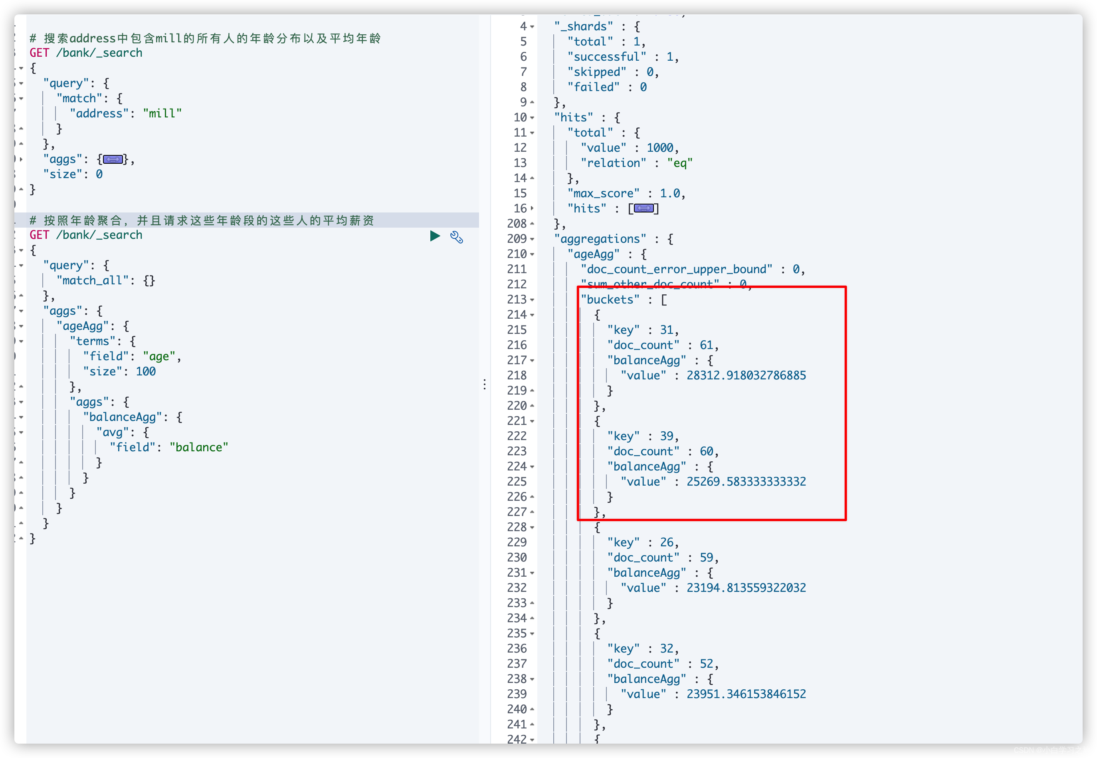1097x758 pixels.
Task: Collapse the bucket object at line 221
Action: pyautogui.click(x=532, y=421)
